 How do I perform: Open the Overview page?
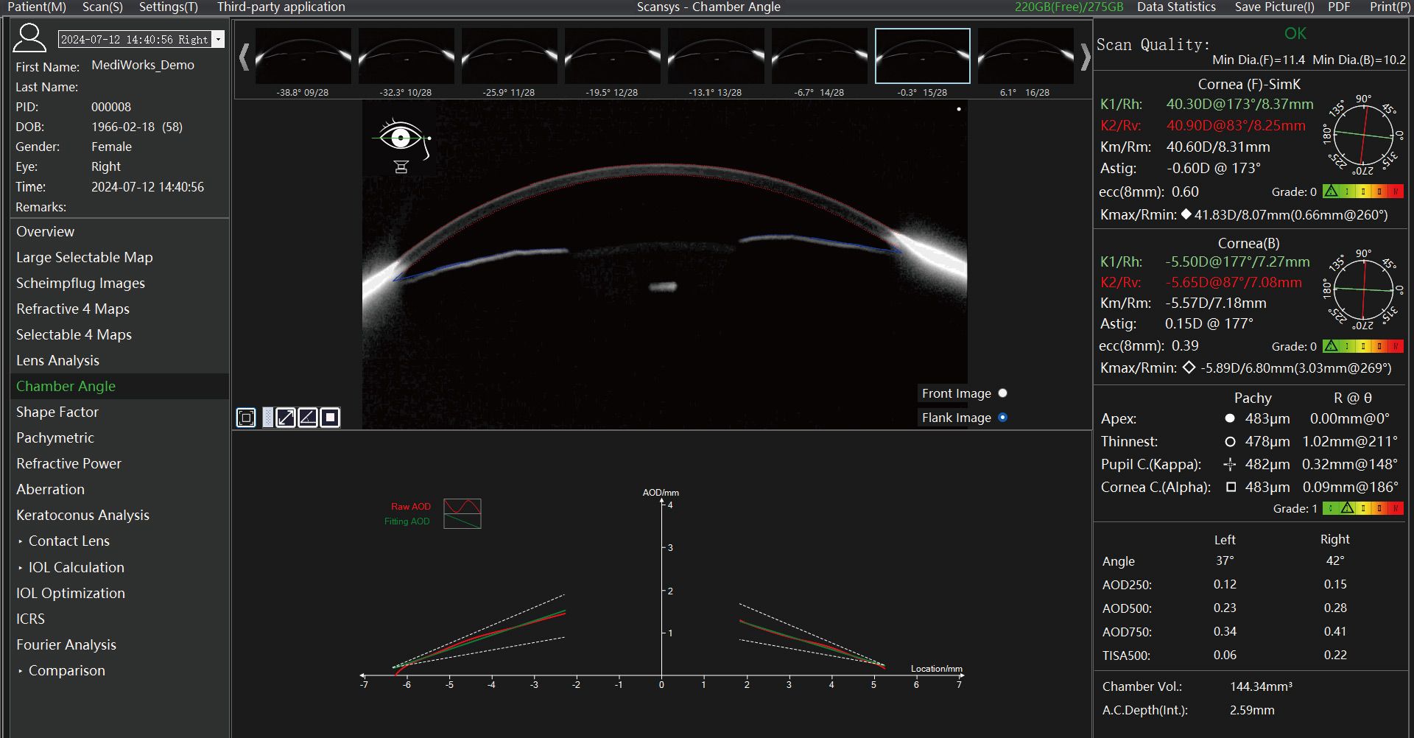click(119, 231)
